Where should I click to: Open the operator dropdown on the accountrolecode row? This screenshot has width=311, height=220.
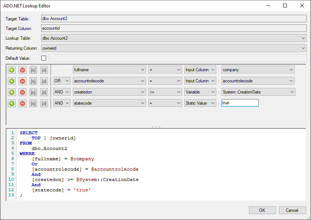click(x=165, y=81)
